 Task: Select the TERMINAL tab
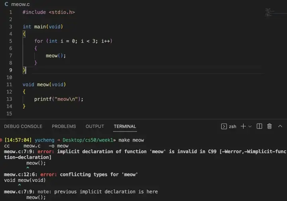[x=125, y=126]
